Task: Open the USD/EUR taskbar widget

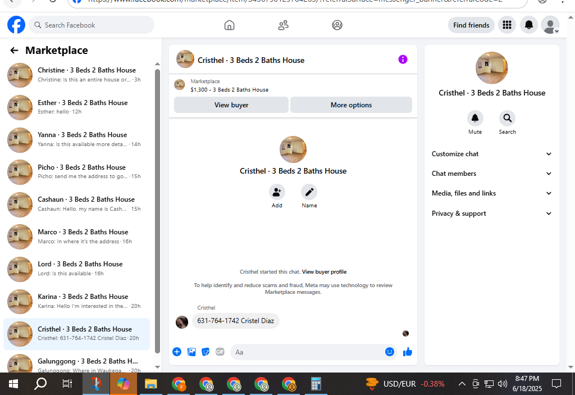Action: pyautogui.click(x=405, y=384)
